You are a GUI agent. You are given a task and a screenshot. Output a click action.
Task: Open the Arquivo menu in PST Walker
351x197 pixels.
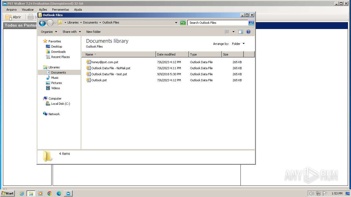tap(12, 10)
